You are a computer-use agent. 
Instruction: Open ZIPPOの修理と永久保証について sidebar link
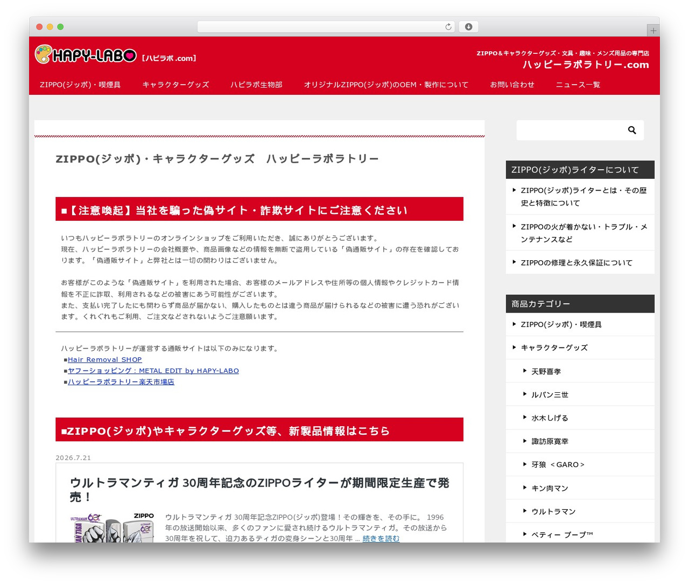click(x=576, y=262)
